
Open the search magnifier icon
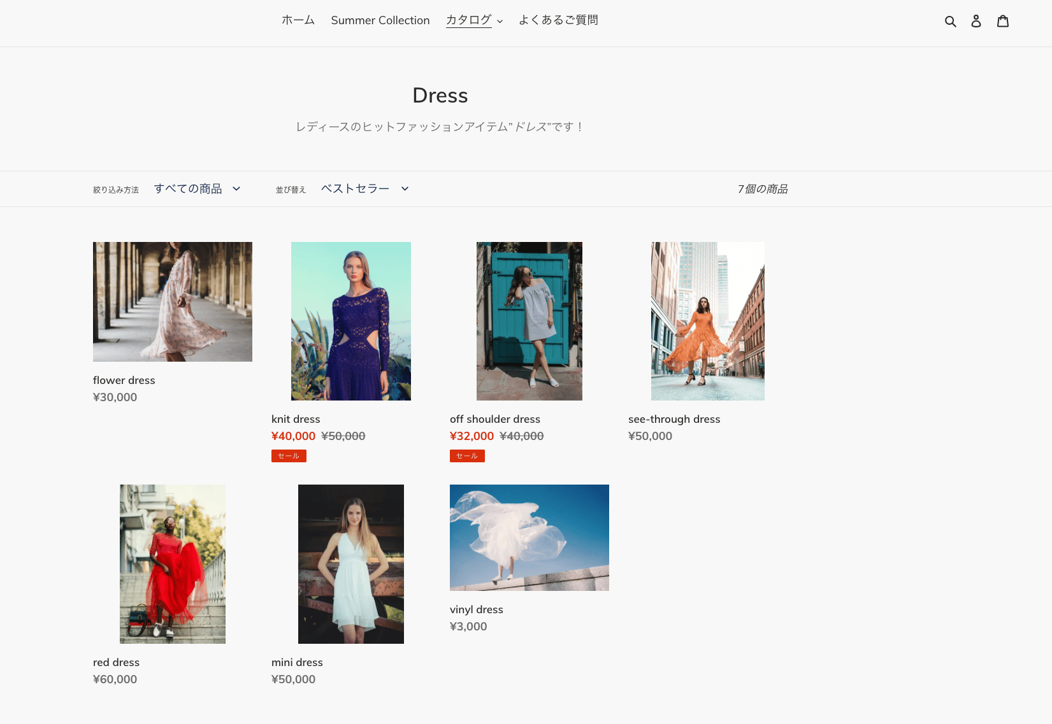pos(950,21)
